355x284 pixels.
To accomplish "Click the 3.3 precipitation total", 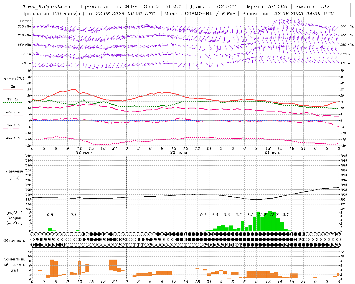I will 239,215.
